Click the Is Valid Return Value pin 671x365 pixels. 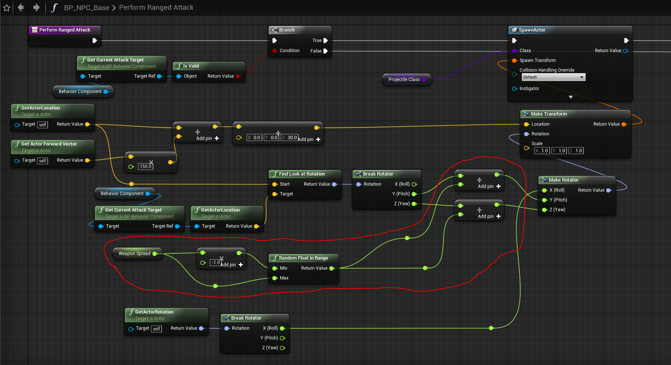click(238, 76)
